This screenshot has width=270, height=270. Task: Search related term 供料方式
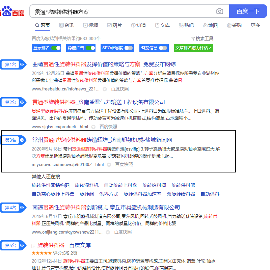[109, 194]
